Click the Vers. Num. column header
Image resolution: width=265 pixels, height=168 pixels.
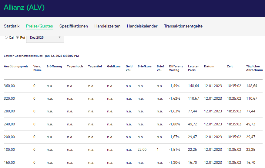37,68
